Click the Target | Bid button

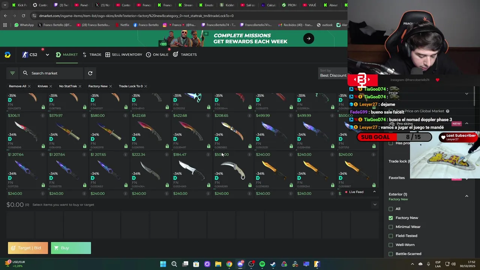click(x=28, y=248)
